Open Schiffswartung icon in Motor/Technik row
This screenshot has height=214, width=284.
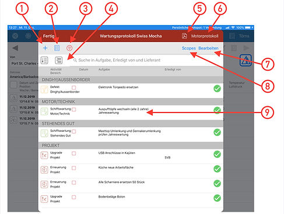[x=44, y=111]
